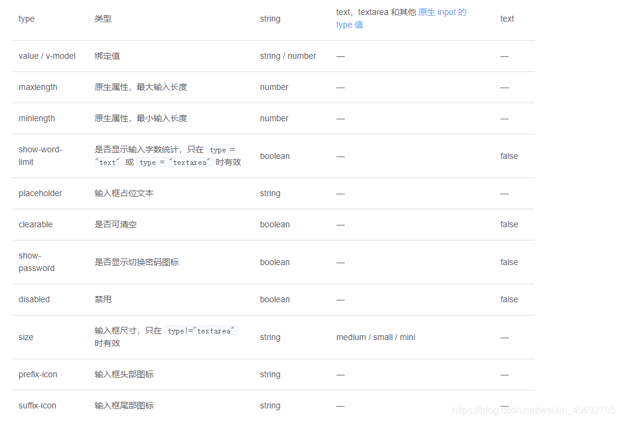Click 'medium / small / mini' options cell
This screenshot has width=621, height=421.
click(x=376, y=337)
